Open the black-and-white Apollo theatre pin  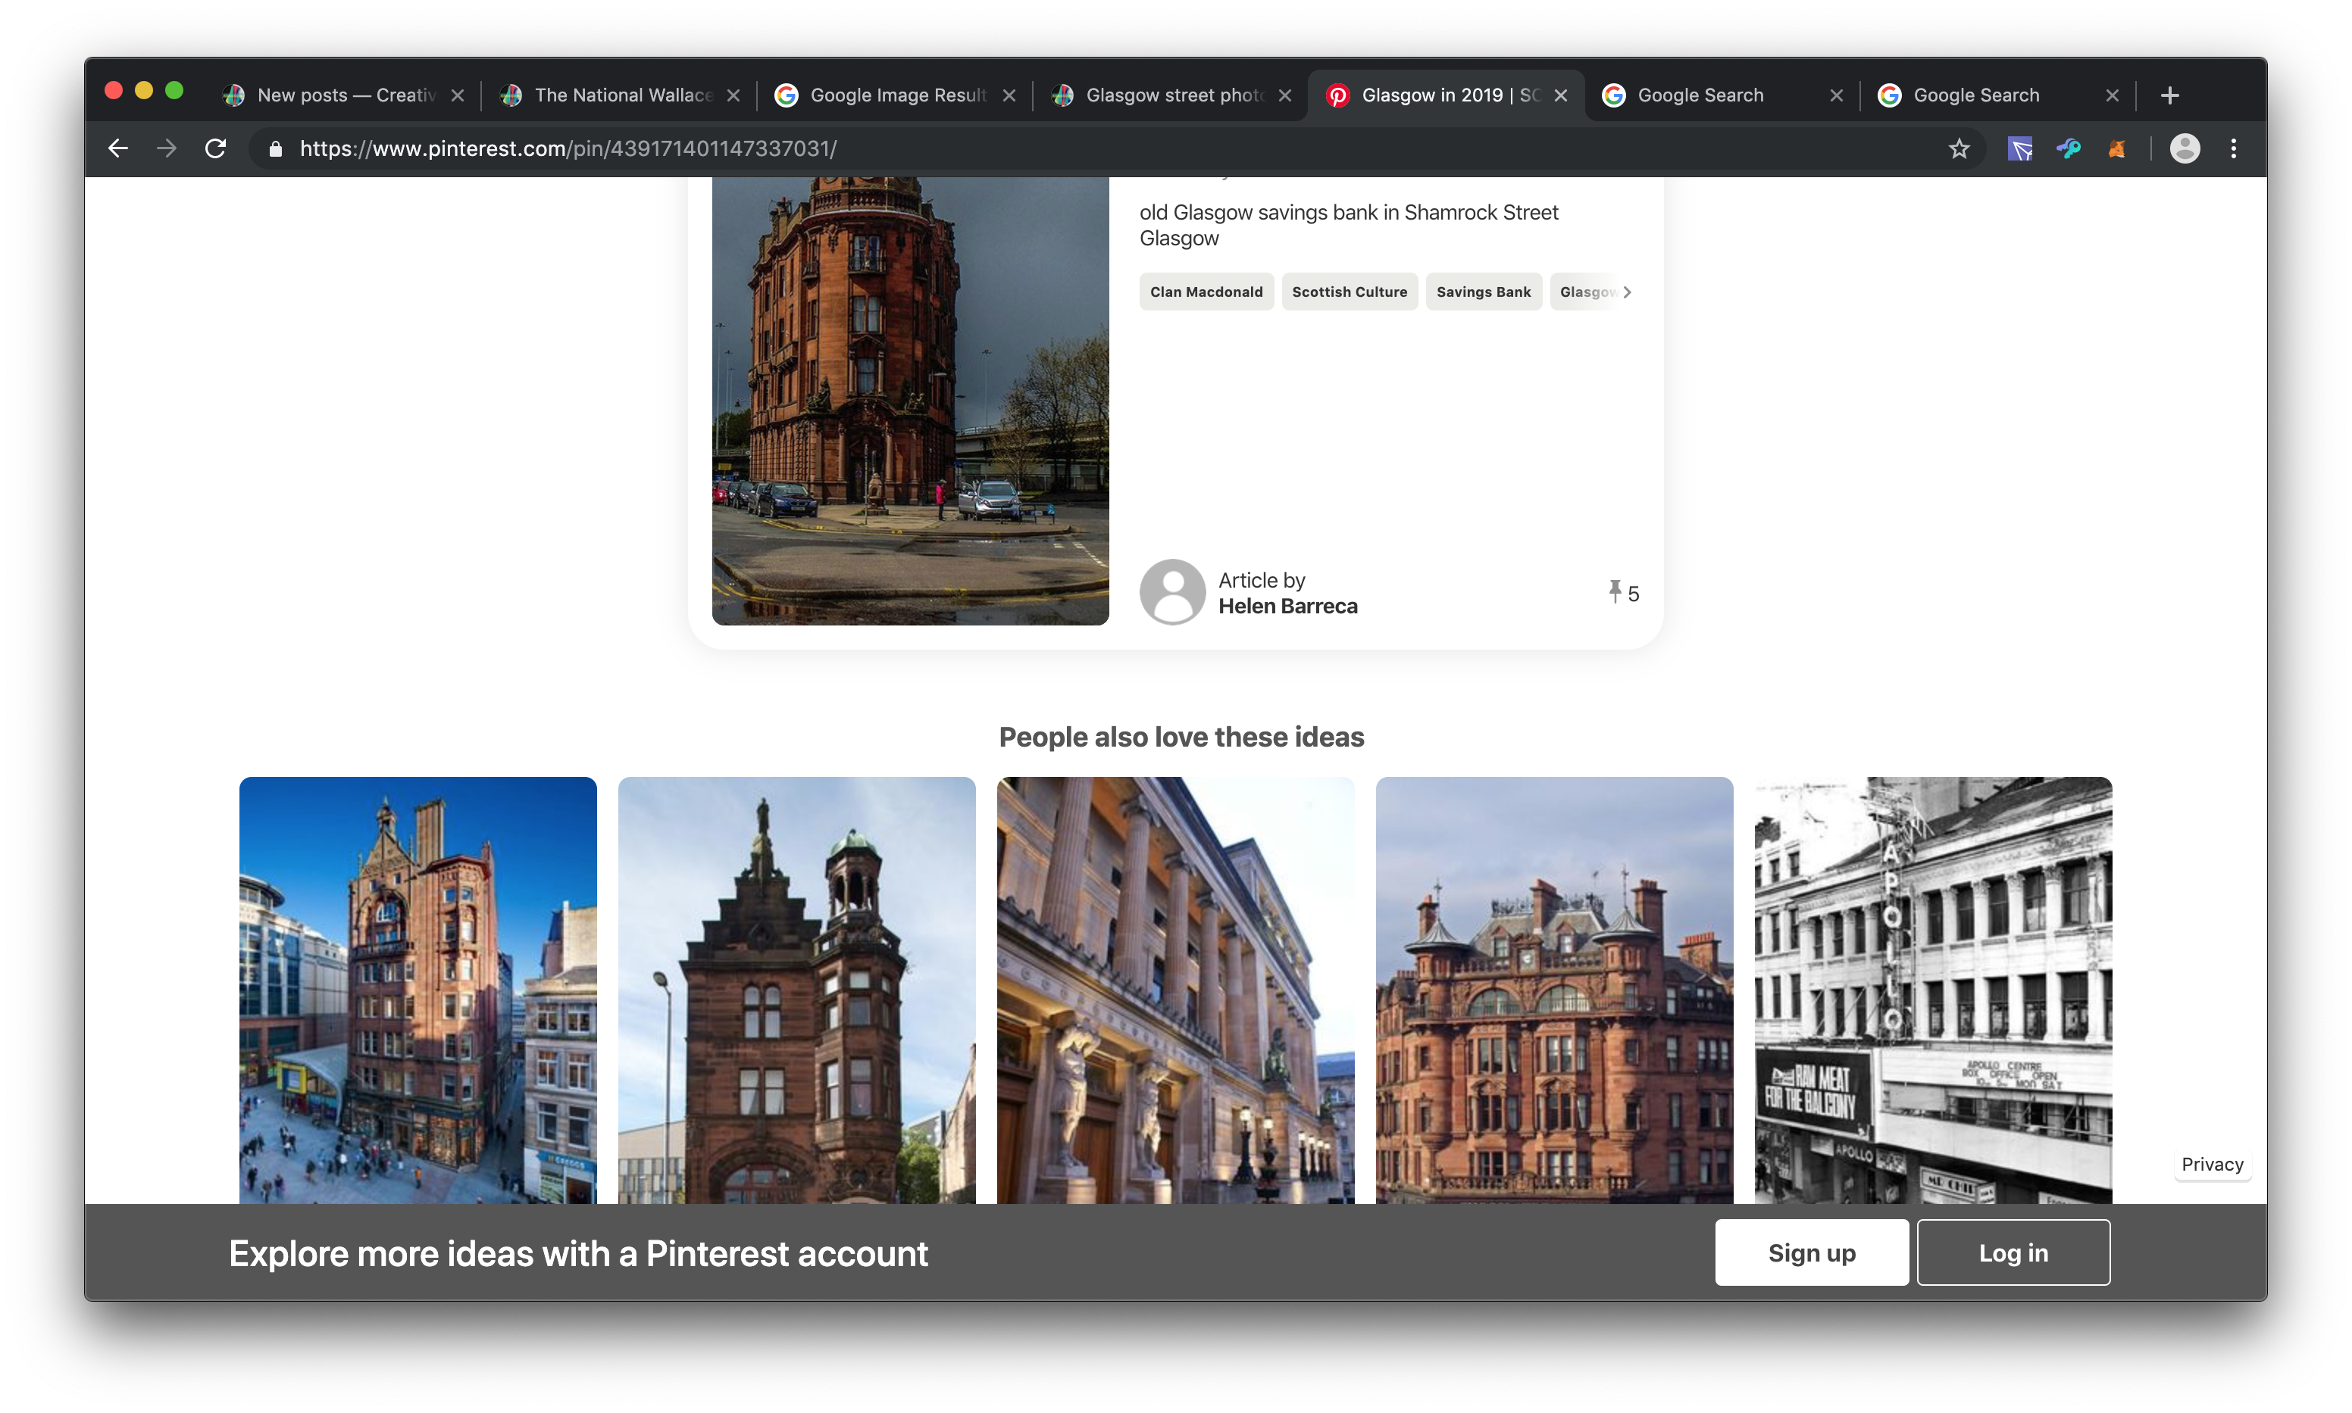coord(1933,990)
